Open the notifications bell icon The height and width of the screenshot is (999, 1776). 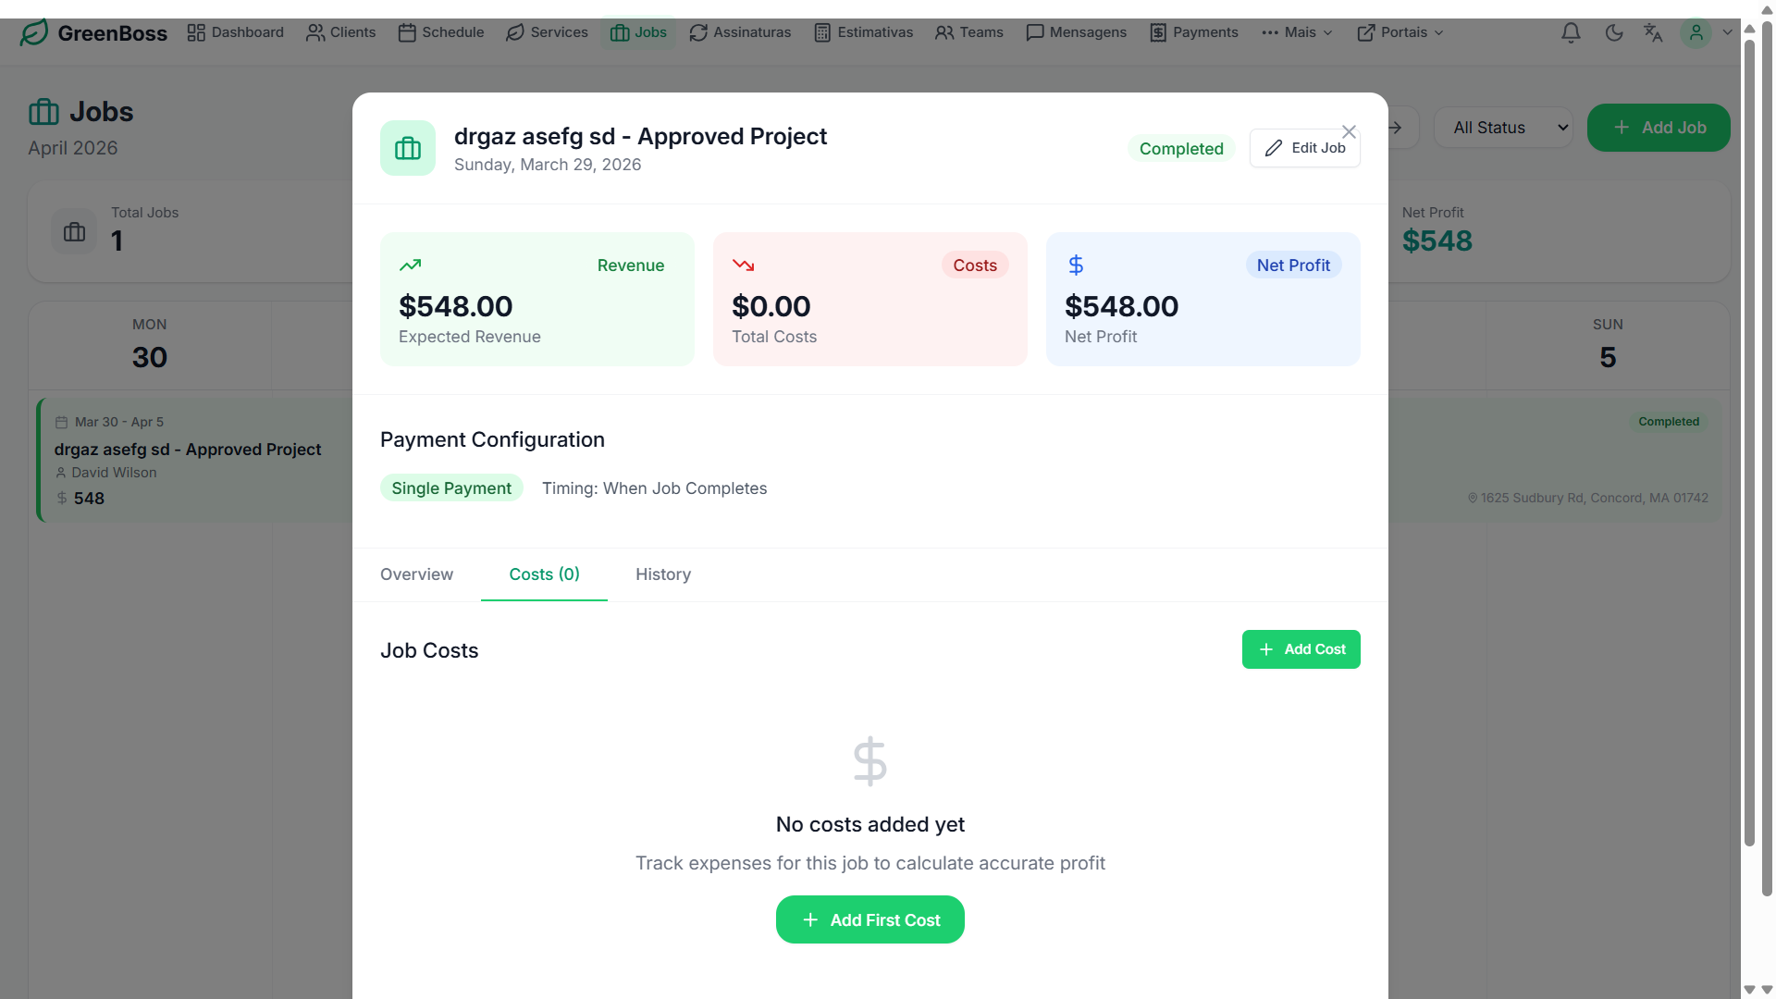(1571, 32)
